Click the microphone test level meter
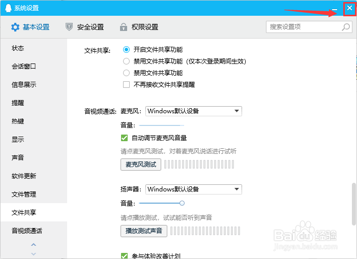Viewport: 357px width, 259px height. (x=199, y=165)
